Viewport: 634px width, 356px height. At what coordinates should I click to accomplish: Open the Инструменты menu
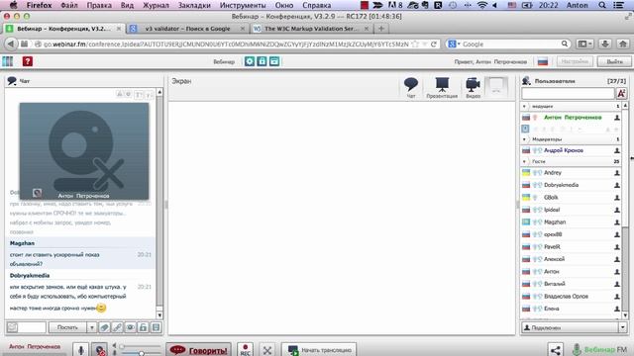(243, 5)
